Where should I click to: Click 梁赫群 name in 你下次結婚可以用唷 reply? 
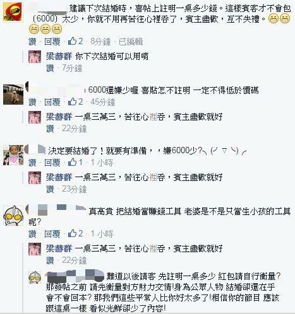click(59, 56)
